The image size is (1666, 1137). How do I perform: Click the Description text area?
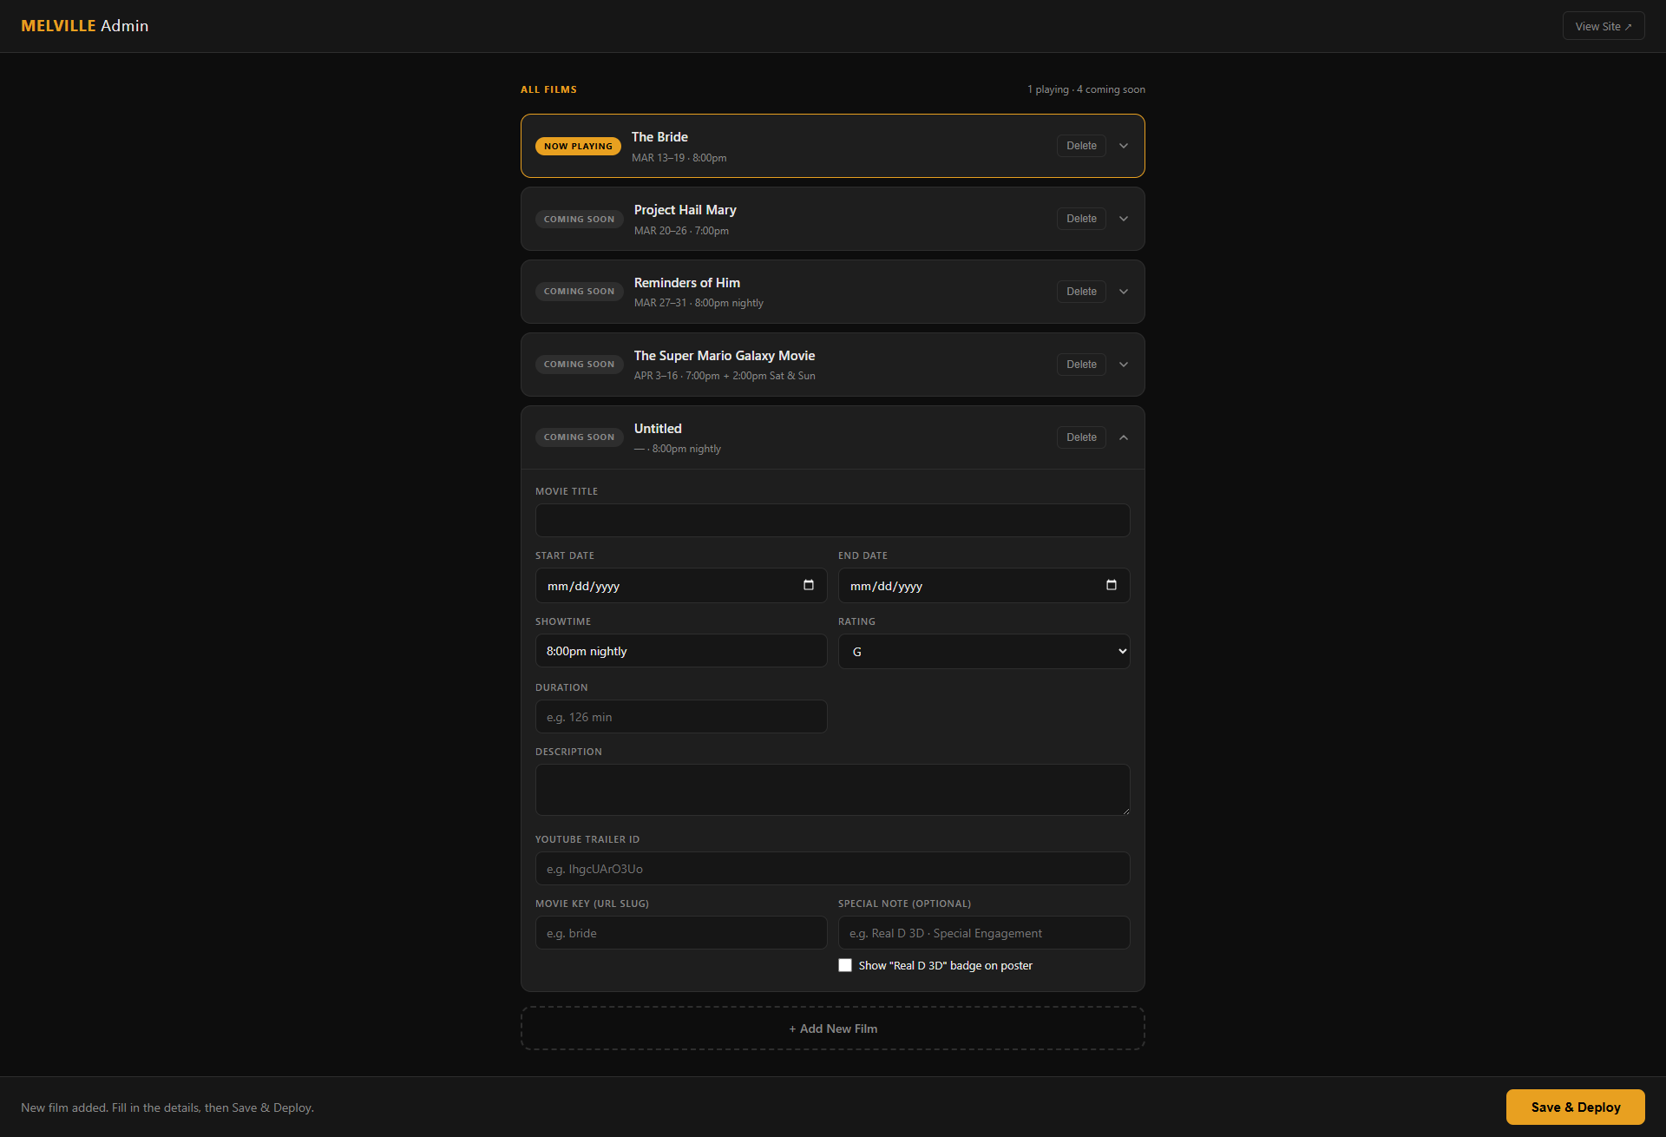[832, 789]
